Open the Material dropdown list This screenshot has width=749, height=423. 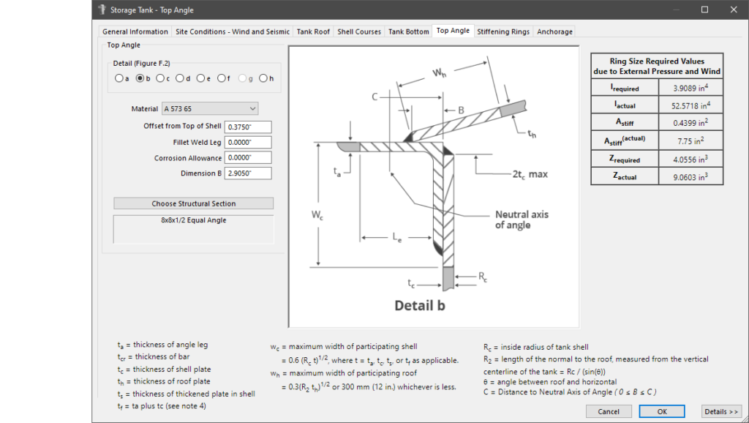tap(210, 109)
